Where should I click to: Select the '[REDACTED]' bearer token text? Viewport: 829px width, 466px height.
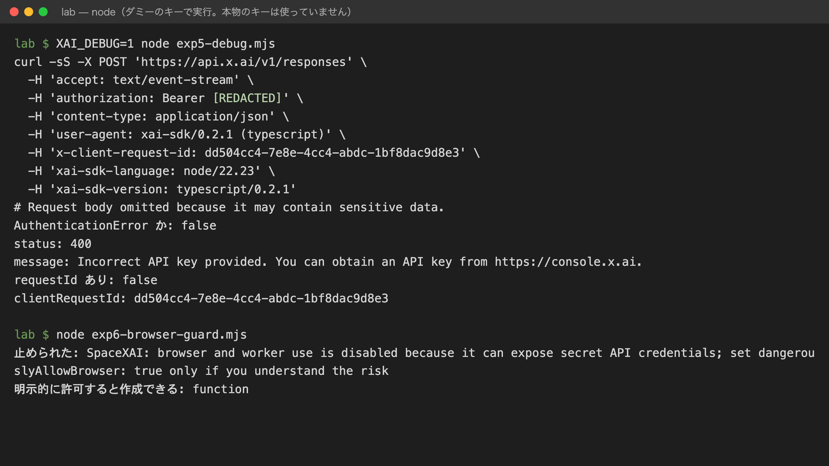coord(247,98)
